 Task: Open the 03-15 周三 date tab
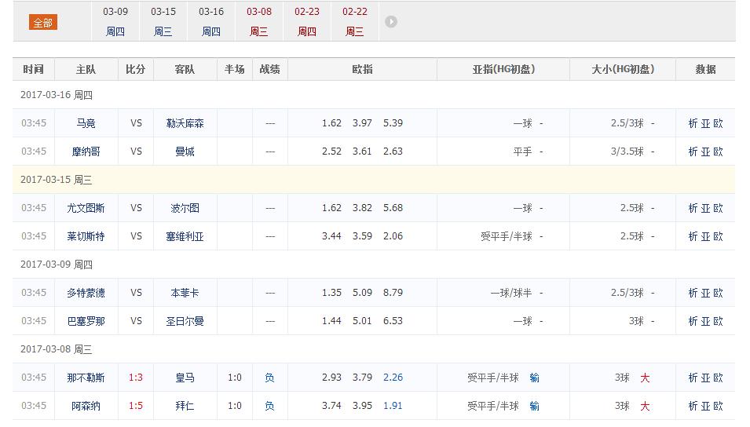163,21
